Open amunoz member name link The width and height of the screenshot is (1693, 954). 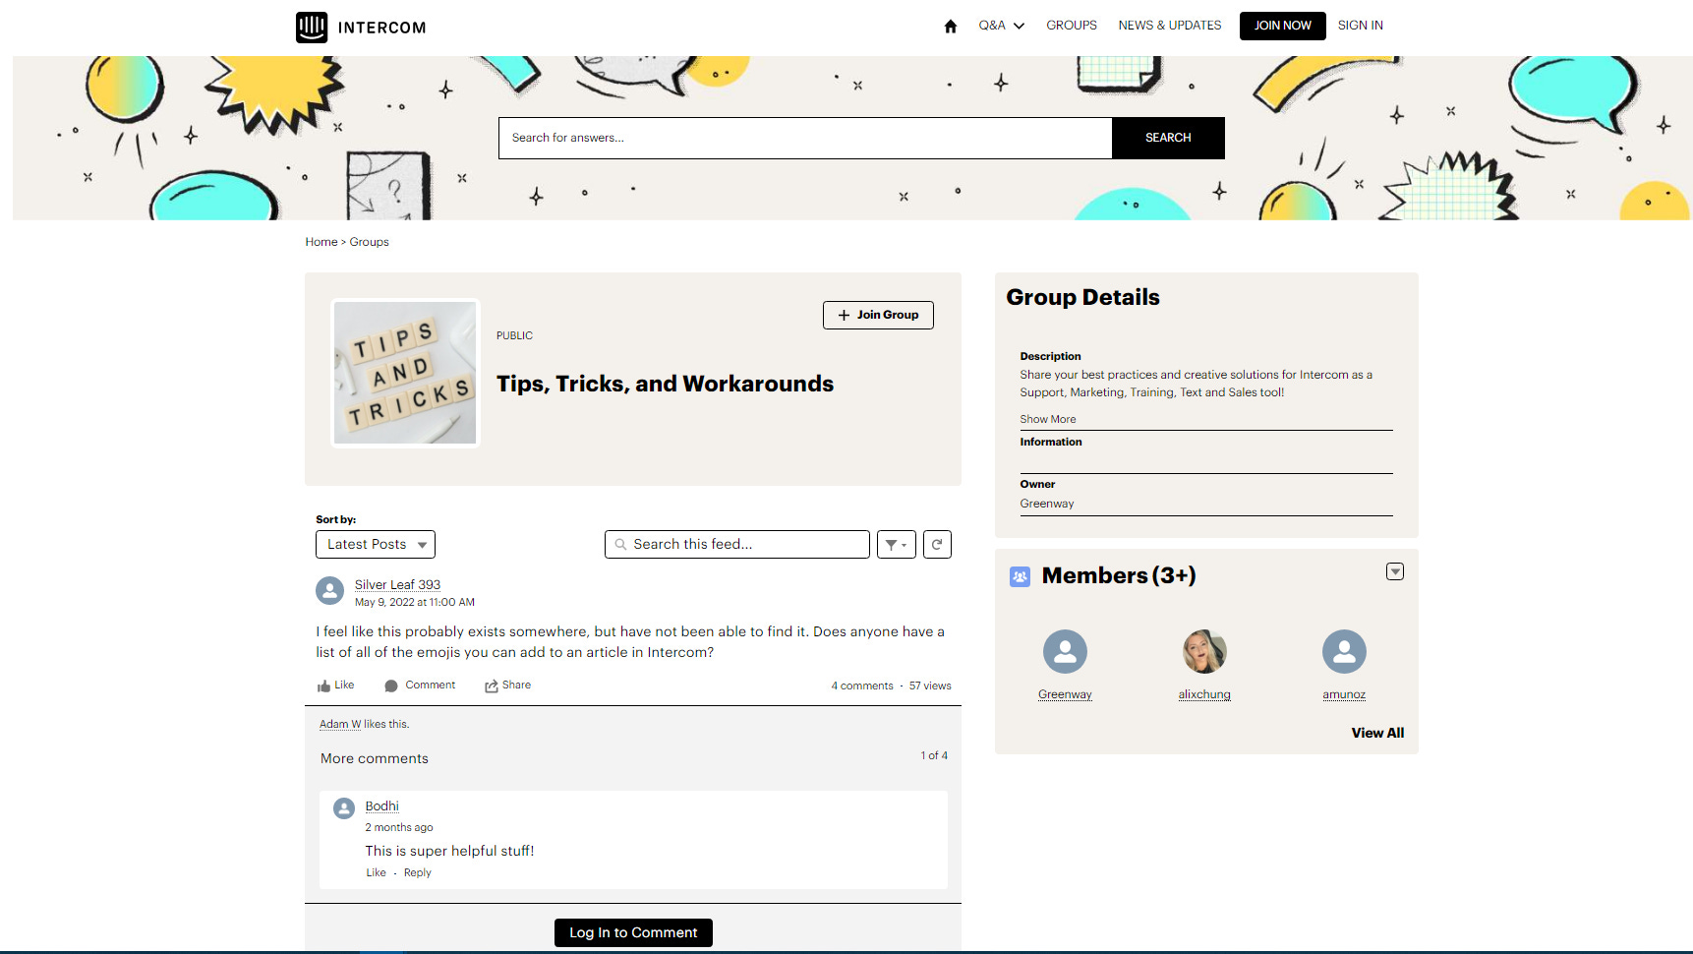pos(1344,694)
